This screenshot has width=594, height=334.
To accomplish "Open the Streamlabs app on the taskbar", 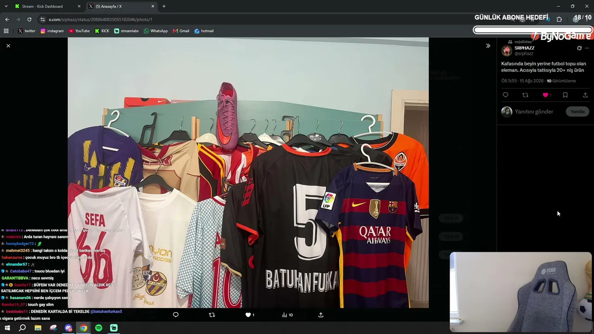I will coord(114,328).
